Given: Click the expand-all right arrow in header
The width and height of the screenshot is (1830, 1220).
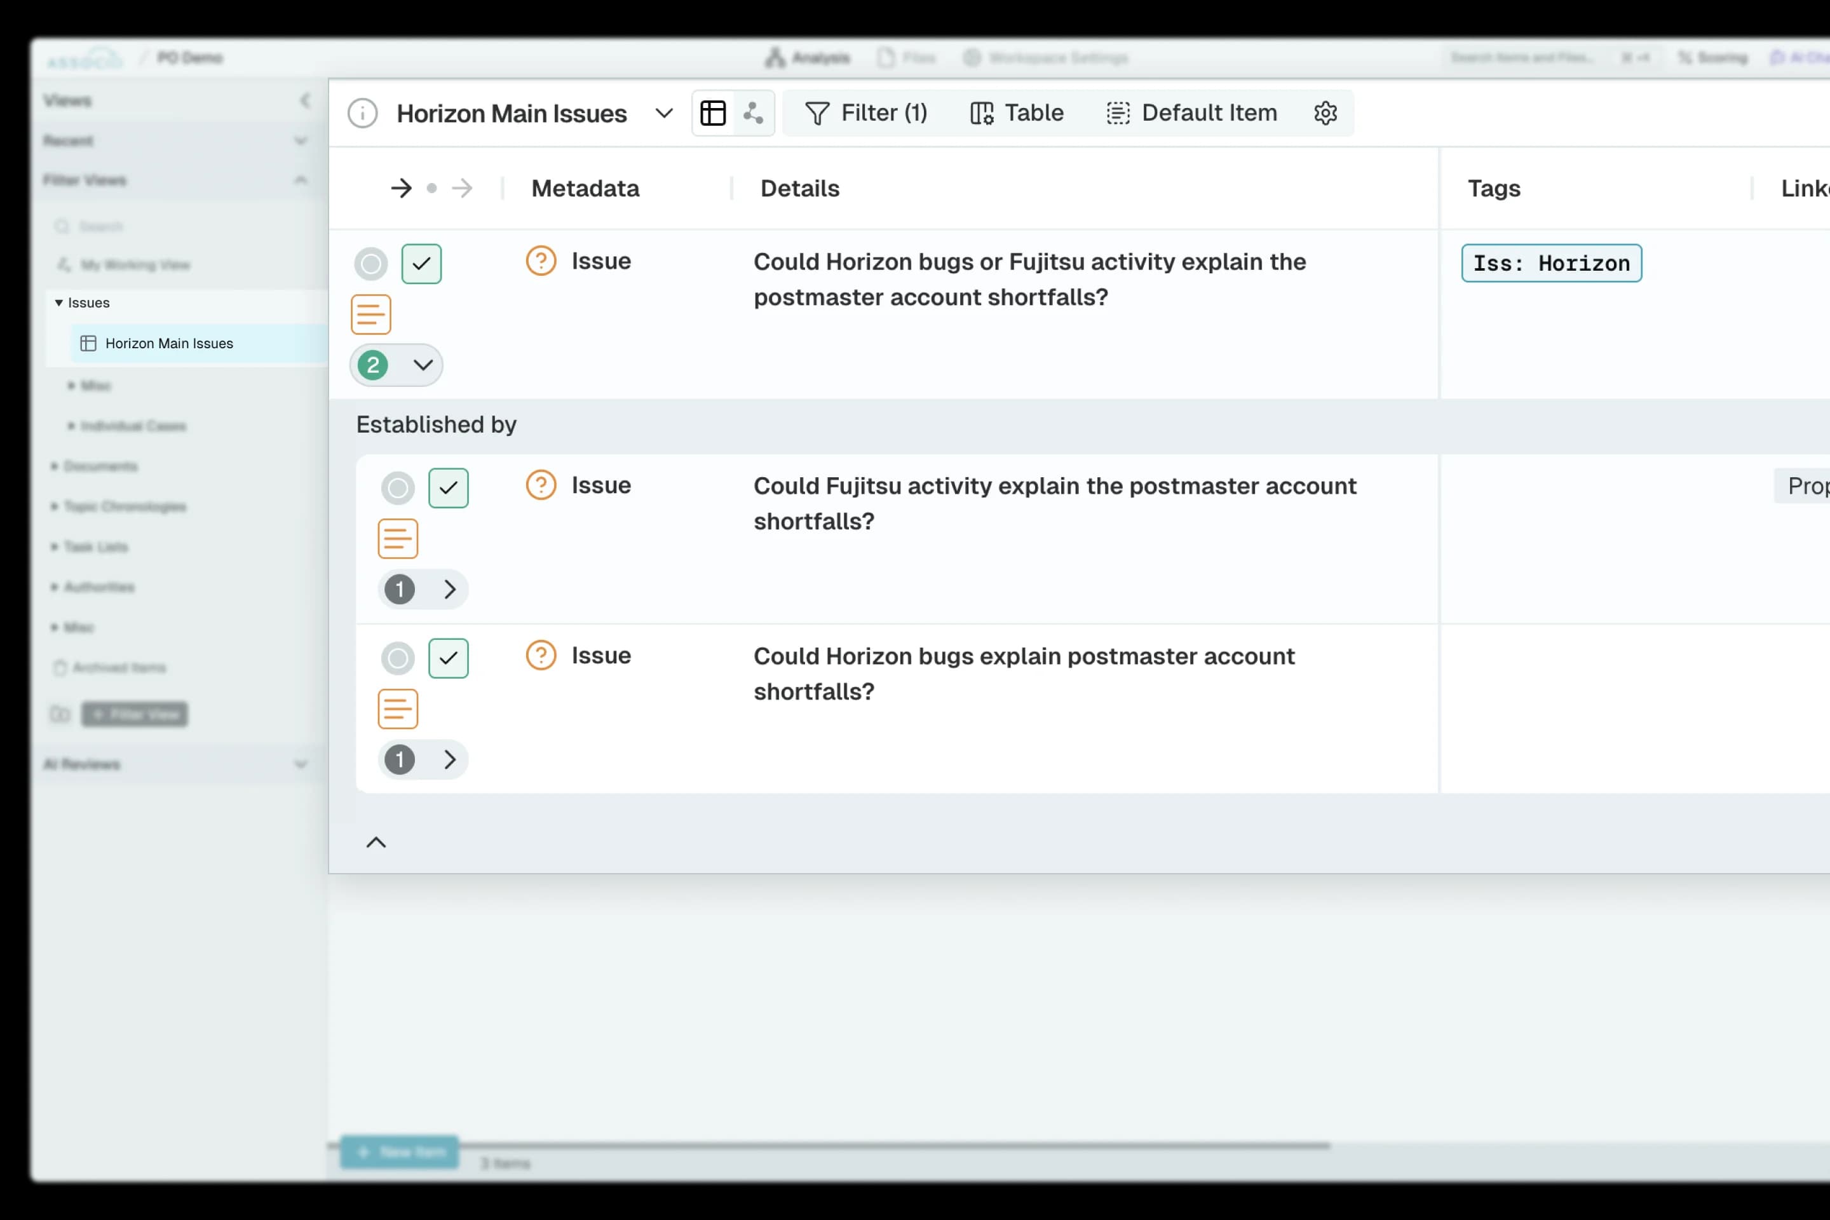Looking at the screenshot, I should tap(402, 188).
